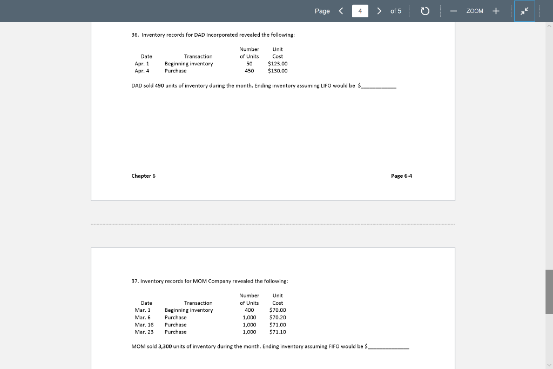Click the scrollbar up arrow
The image size is (553, 369).
pos(549,25)
